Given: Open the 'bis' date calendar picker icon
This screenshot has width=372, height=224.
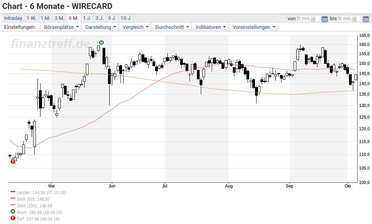Looking at the screenshot, I should (366, 19).
